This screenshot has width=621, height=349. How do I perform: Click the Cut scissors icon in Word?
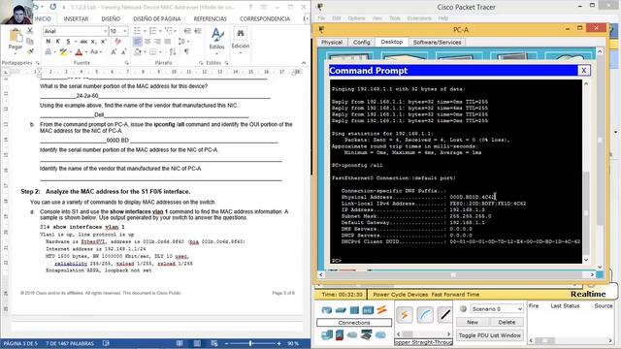pos(30,30)
